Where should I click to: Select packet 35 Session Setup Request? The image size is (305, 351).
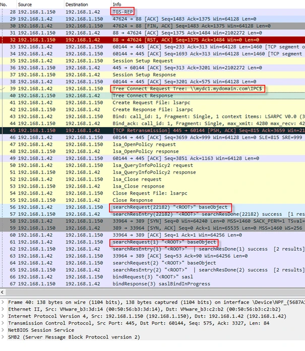coord(151,61)
